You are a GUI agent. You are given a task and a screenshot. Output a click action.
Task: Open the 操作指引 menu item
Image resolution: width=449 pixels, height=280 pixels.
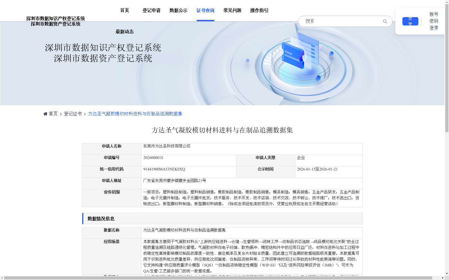point(259,10)
